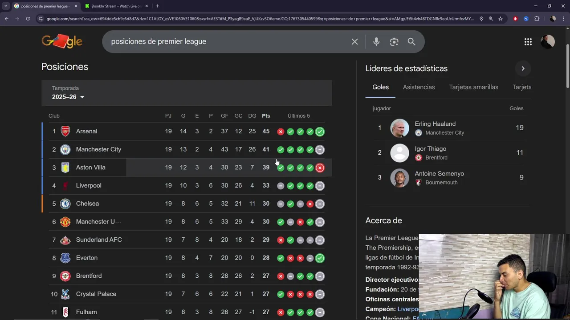Click the Aston Villa club crest
The width and height of the screenshot is (570, 320).
[65, 168]
